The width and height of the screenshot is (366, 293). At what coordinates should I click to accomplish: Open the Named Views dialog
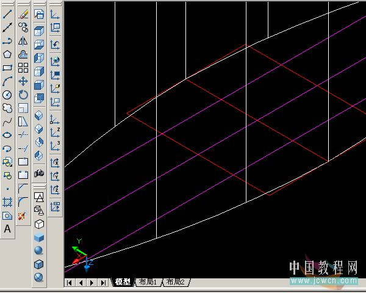coord(39,14)
